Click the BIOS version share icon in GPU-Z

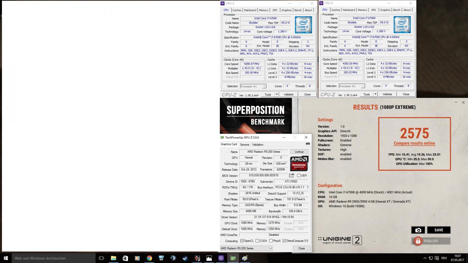pyautogui.click(x=292, y=175)
